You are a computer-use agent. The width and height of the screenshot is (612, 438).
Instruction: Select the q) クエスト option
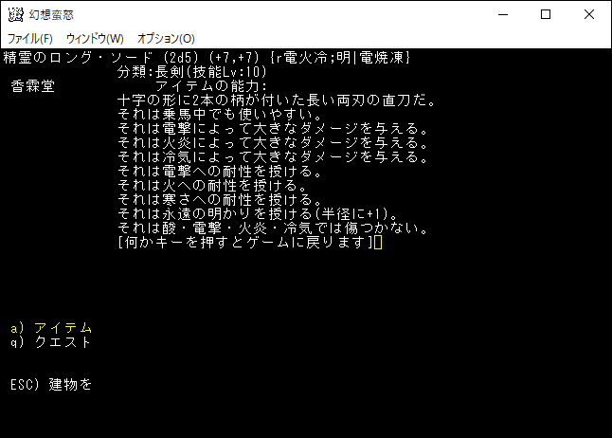point(51,342)
